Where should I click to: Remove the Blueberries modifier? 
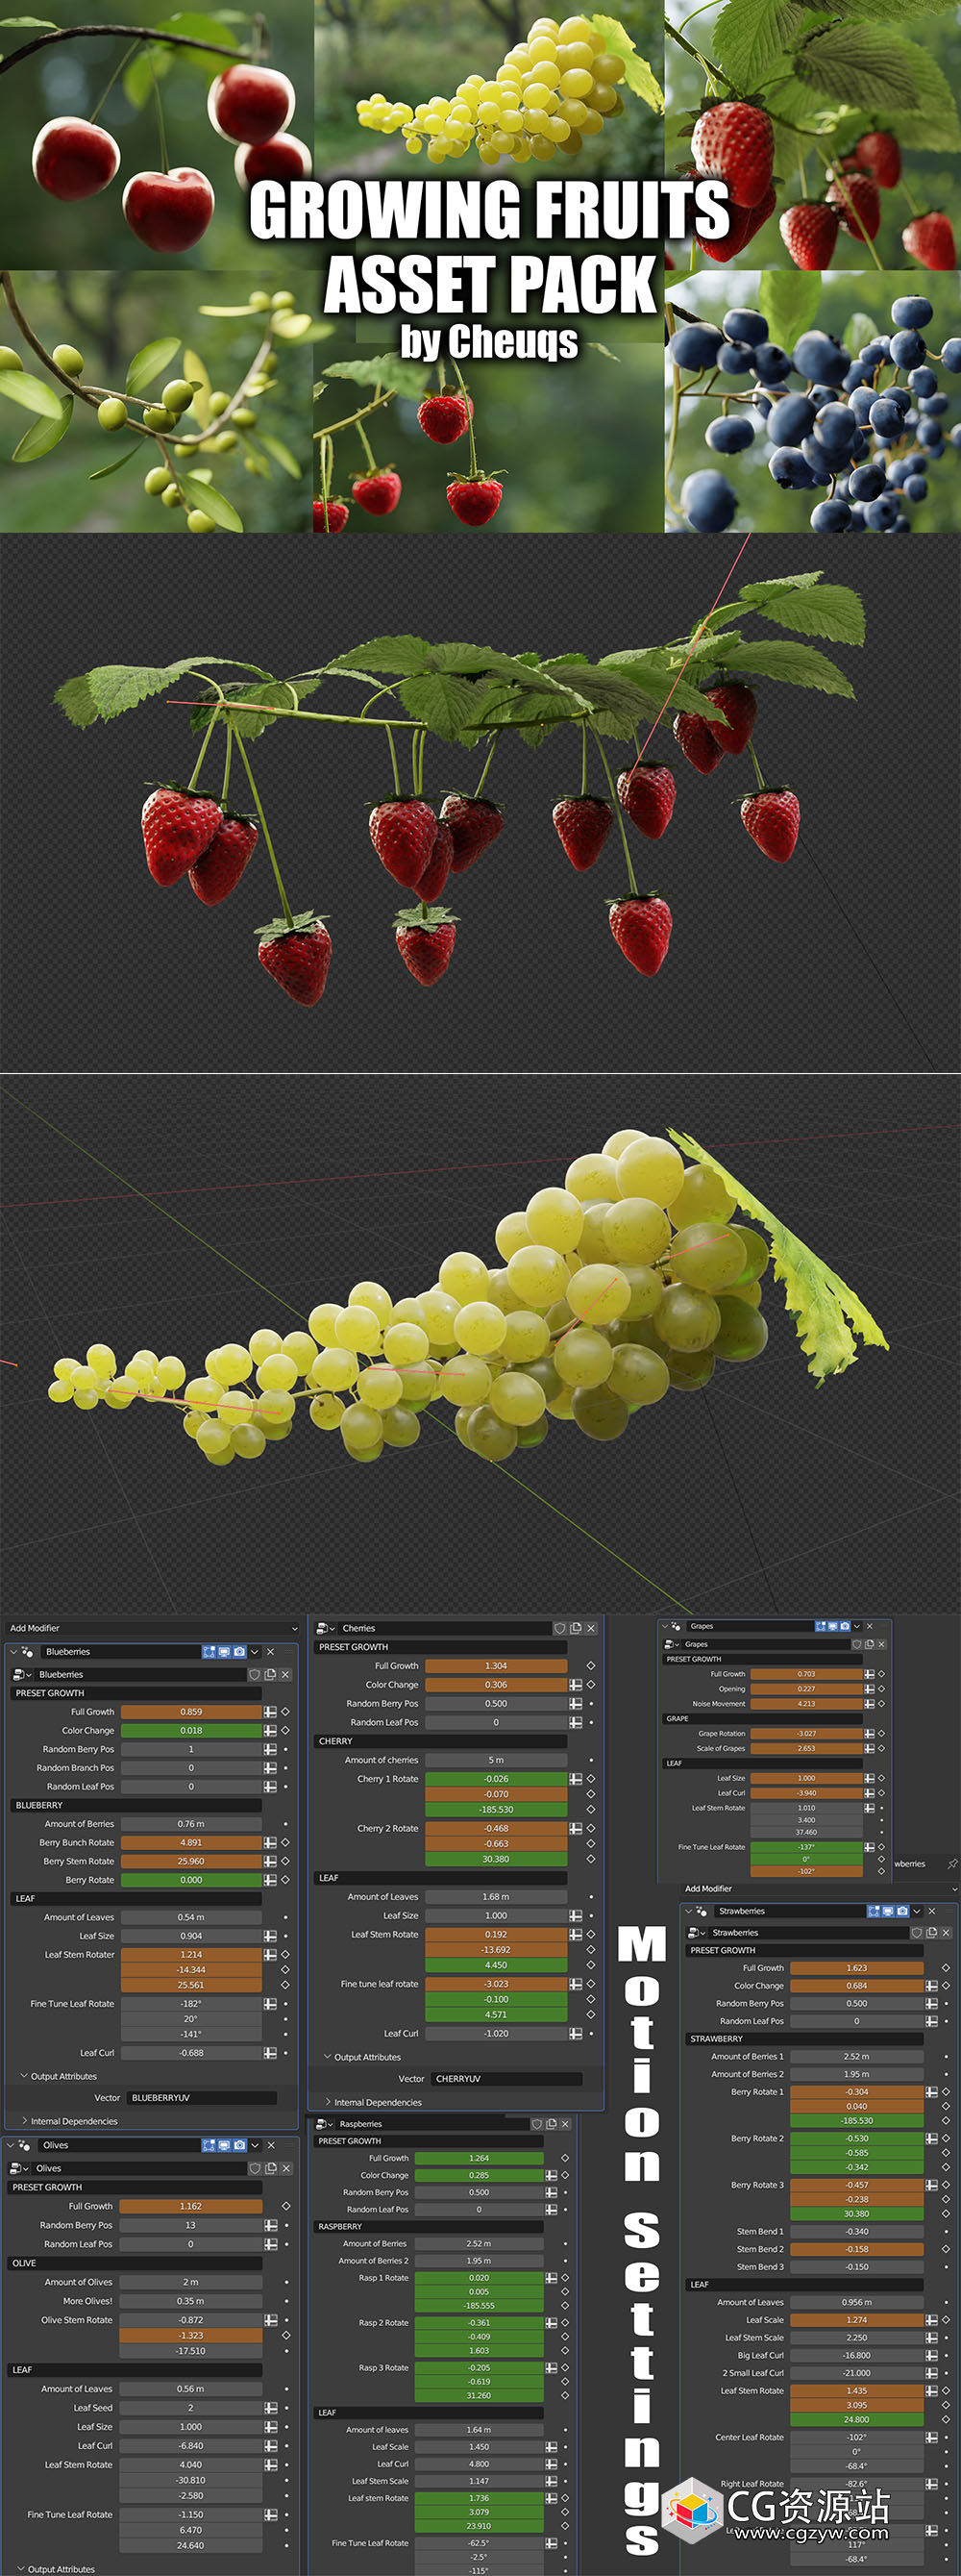point(271,1651)
